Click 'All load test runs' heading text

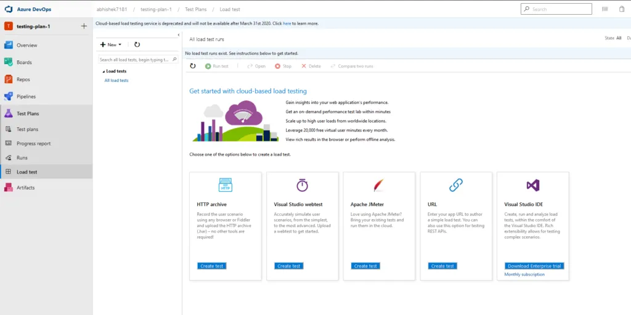click(207, 39)
